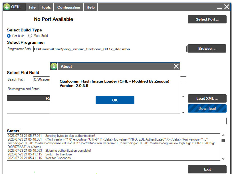Close the About dialog with X
Screen dimensions: 232x174
176,66
